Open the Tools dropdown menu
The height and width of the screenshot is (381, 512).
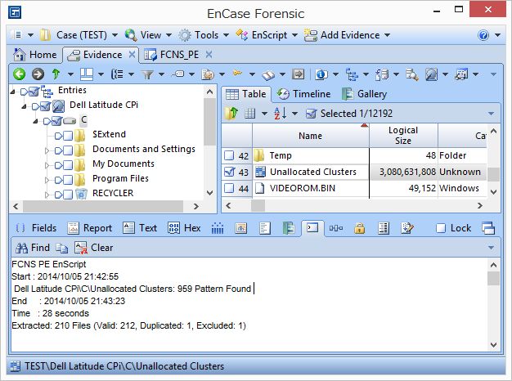click(x=204, y=35)
